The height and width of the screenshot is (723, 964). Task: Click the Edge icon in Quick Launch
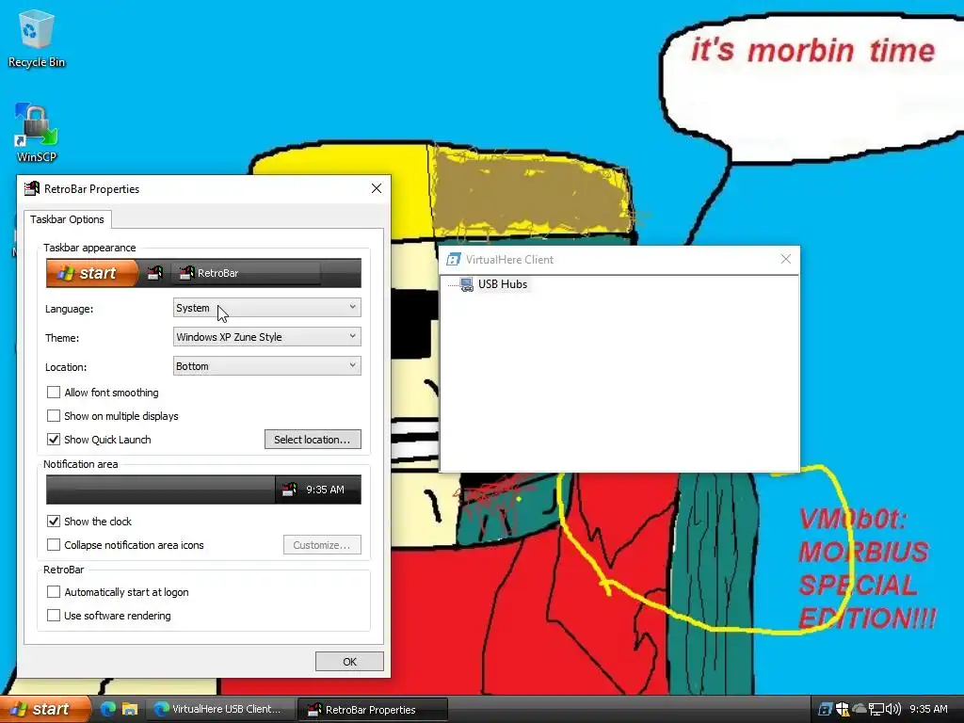coord(108,709)
